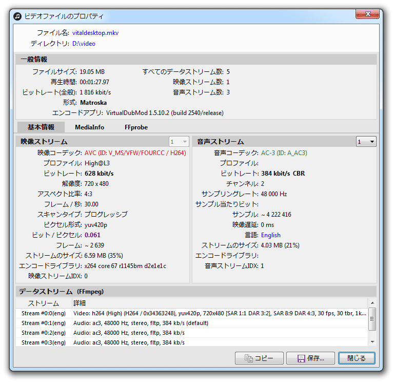Click the scan type value プログレッシブ
The height and width of the screenshot is (382, 394).
106,215
